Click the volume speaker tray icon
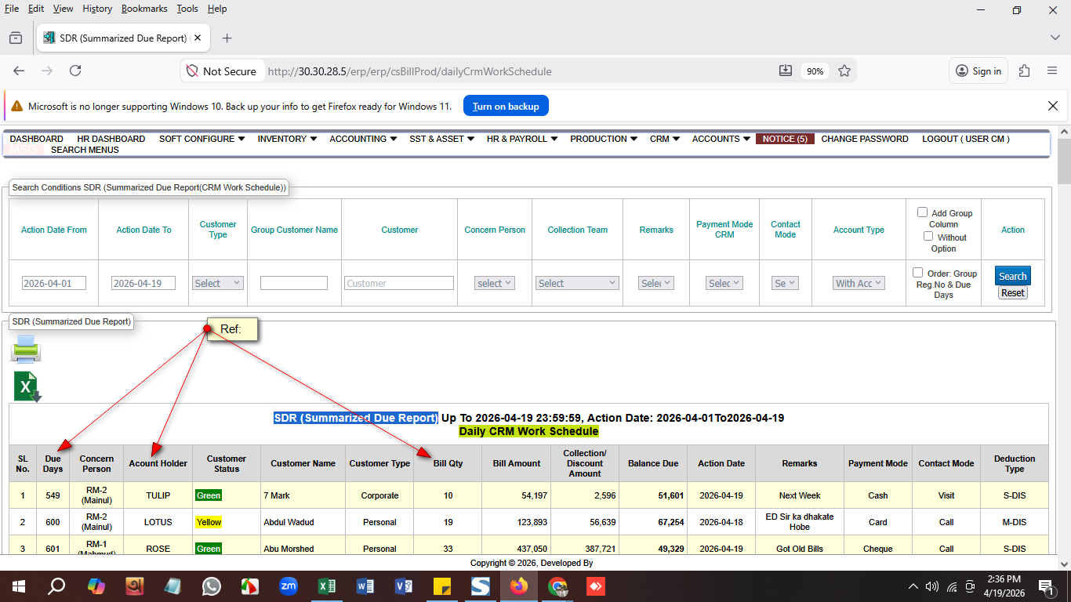Viewport: 1071px width, 602px height. [932, 586]
